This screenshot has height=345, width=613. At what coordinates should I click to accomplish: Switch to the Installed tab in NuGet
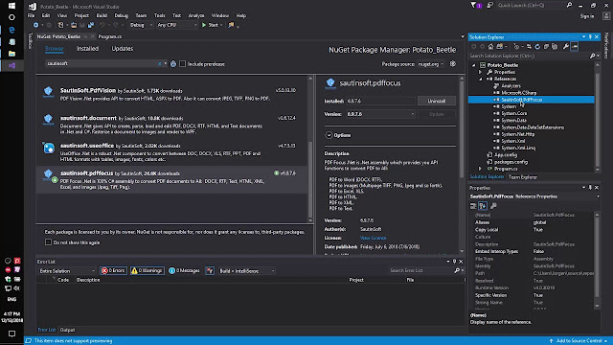pos(87,49)
